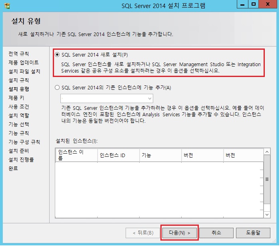Click the 설치된 인스턴스(I) label
The width and height of the screenshot is (280, 247).
pos(77,141)
